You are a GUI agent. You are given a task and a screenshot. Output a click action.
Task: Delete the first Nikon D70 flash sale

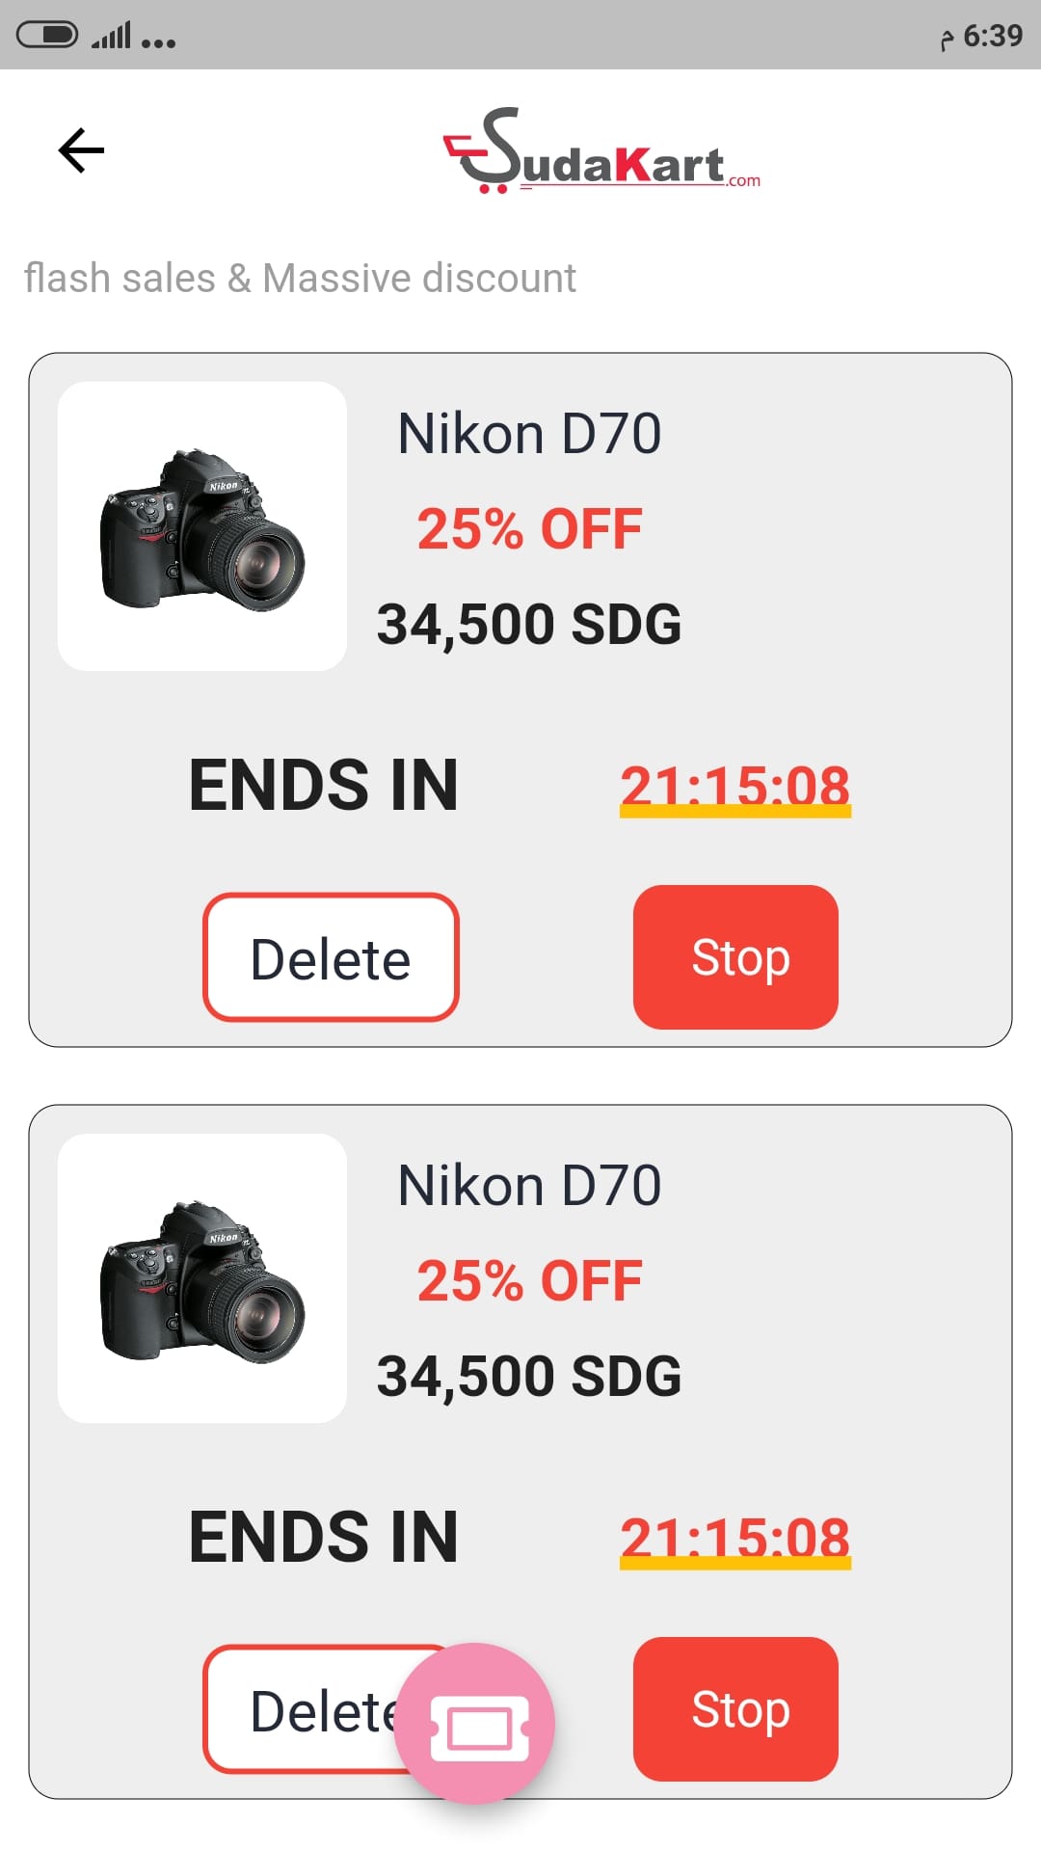pyautogui.click(x=331, y=957)
